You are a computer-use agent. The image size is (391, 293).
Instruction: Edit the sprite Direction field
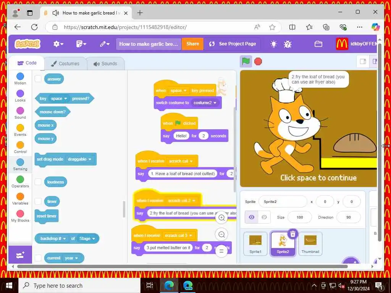click(x=349, y=217)
